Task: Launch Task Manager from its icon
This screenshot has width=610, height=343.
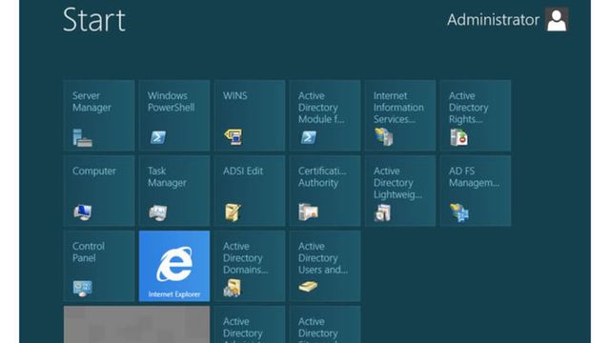Action: (158, 212)
